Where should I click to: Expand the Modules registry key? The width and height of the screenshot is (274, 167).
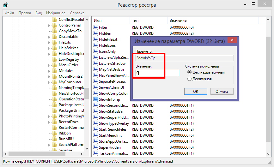click(x=49, y=71)
